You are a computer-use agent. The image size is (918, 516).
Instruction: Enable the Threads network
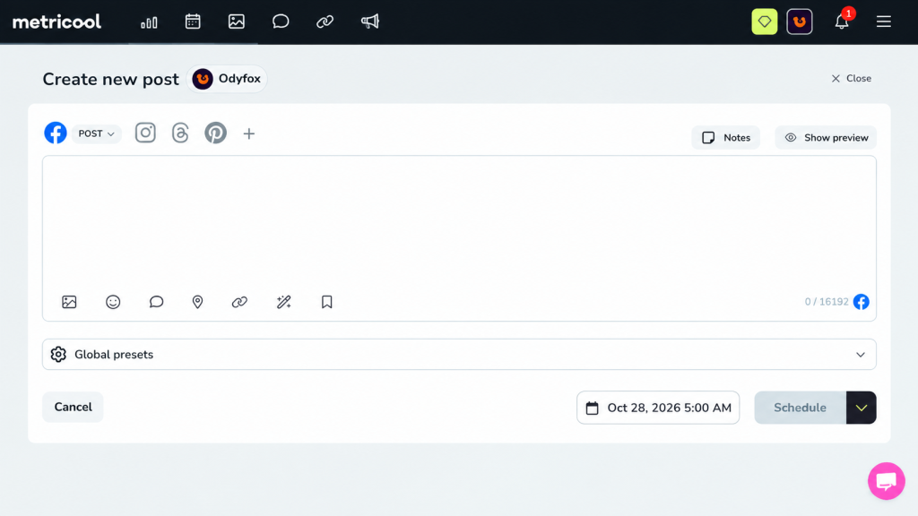click(180, 133)
